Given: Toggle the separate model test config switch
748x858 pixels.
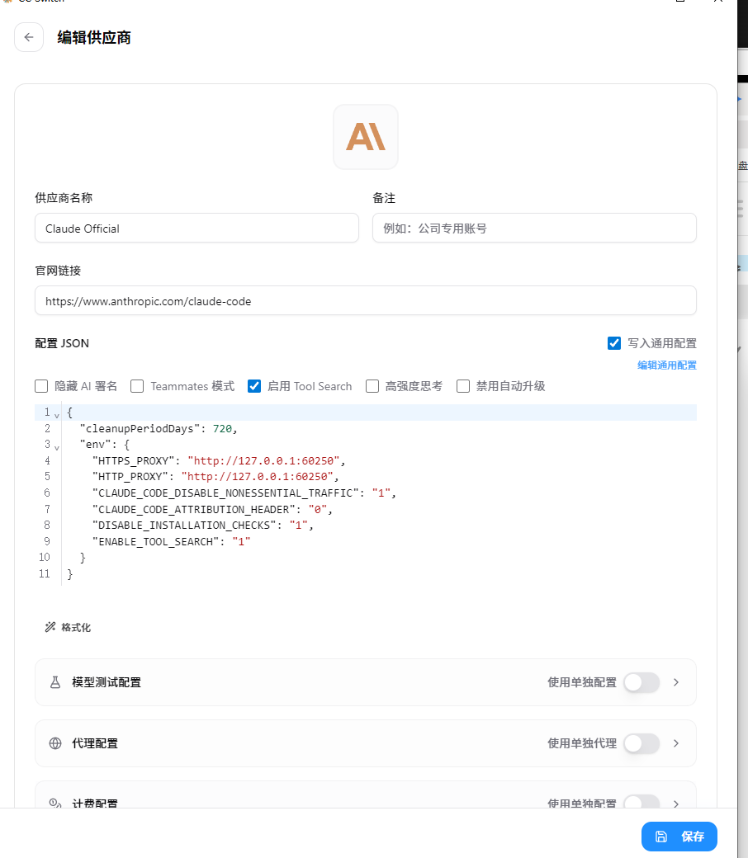Looking at the screenshot, I should 641,682.
